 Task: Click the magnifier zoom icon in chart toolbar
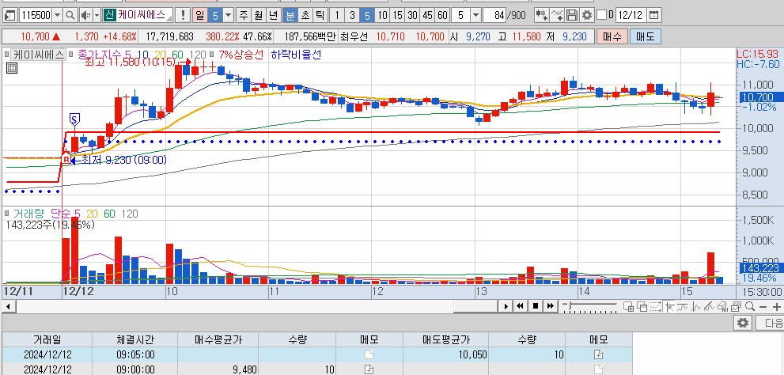749,306
